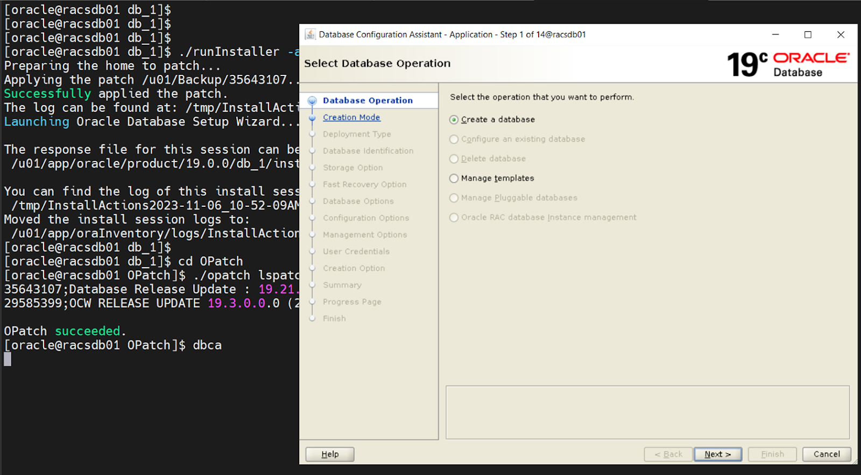The width and height of the screenshot is (861, 475).
Task: Click 'Launching Oracle Database Setup Wizard' line
Action: 151,122
